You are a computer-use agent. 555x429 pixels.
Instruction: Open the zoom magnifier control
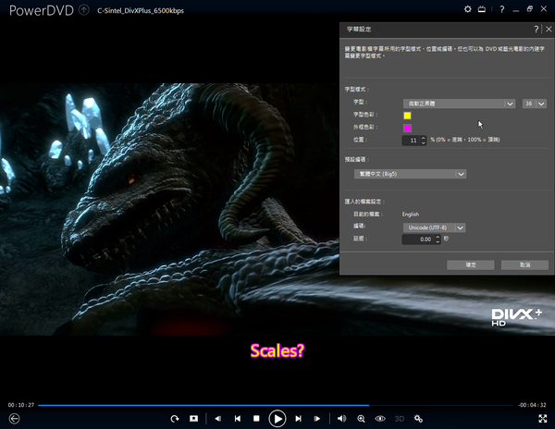pyautogui.click(x=362, y=419)
